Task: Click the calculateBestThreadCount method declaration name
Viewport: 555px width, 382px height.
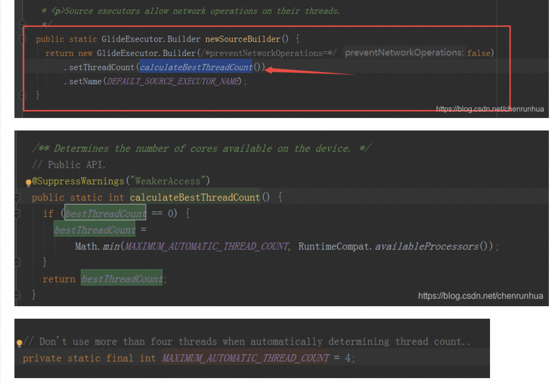Action: 195,197
